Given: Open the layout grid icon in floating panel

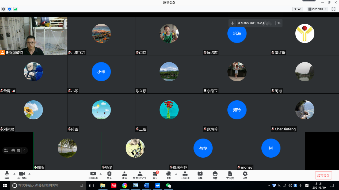Looking at the screenshot, I should coord(6,150).
